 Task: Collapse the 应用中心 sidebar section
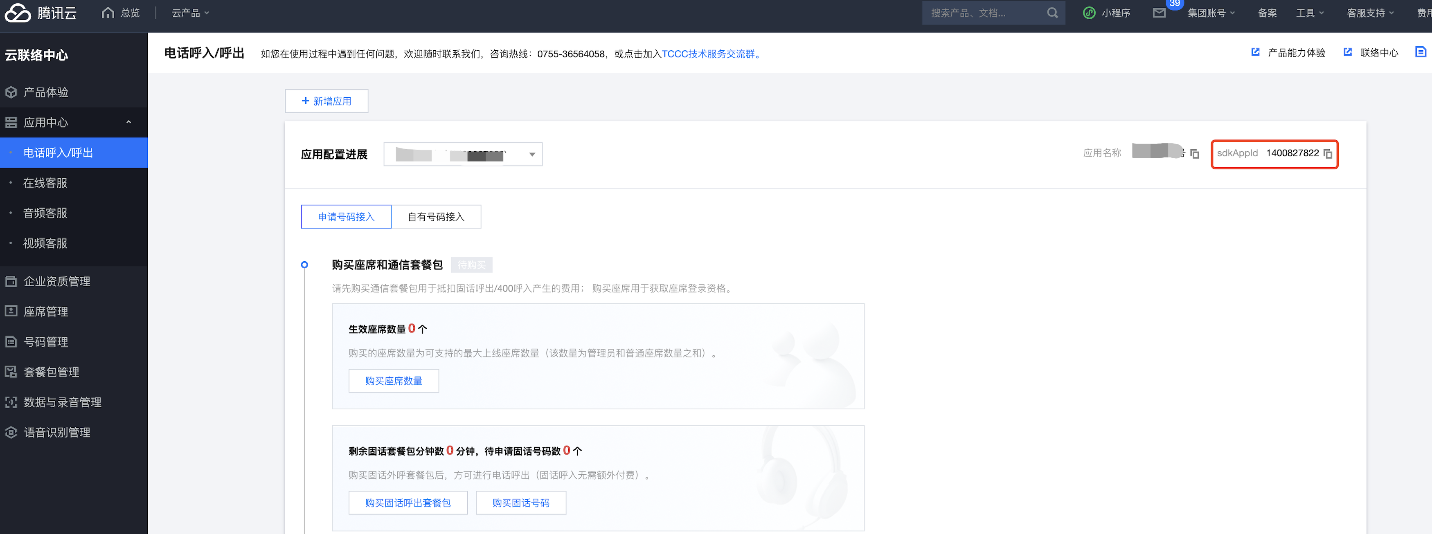[x=128, y=122]
